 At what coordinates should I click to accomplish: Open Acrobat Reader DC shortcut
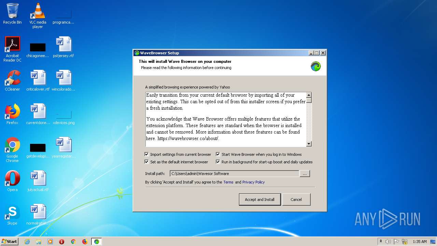click(x=12, y=49)
